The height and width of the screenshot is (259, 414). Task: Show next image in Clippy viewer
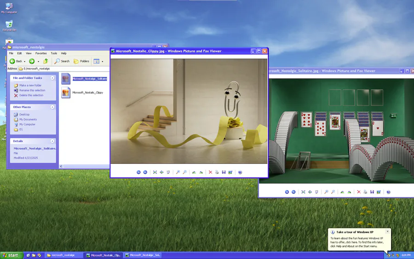tap(145, 172)
